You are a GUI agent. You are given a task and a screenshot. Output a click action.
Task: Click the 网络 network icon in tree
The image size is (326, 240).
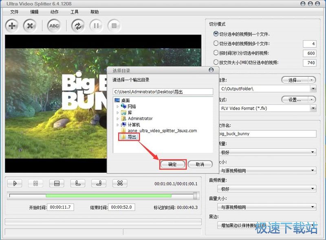(x=123, y=106)
